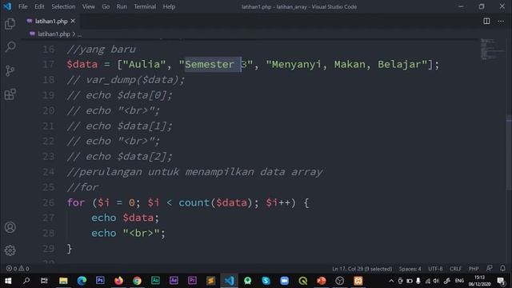Click the editor minimap preview
This screenshot has height=288, width=512.
click(x=493, y=50)
